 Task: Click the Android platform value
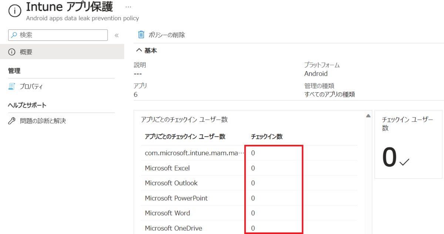click(x=316, y=74)
